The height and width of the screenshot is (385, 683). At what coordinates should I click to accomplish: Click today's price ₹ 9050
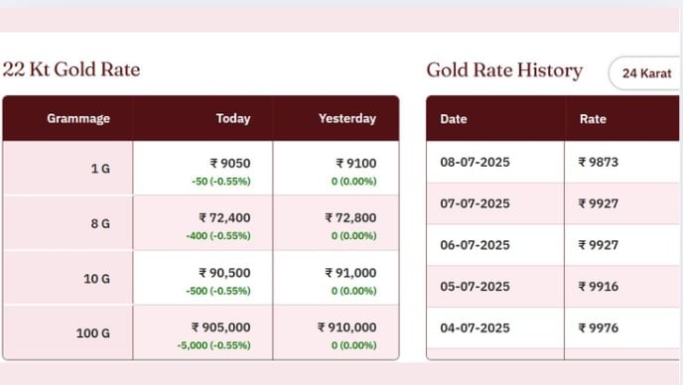pos(230,164)
